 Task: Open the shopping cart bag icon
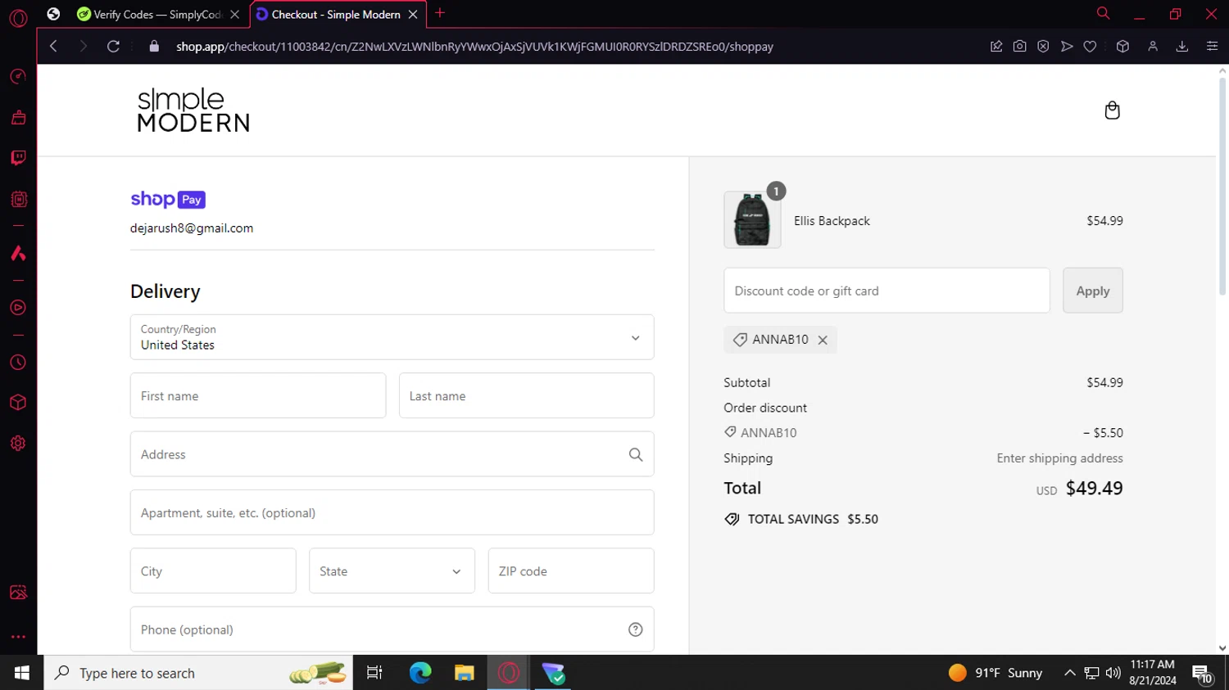[1112, 110]
